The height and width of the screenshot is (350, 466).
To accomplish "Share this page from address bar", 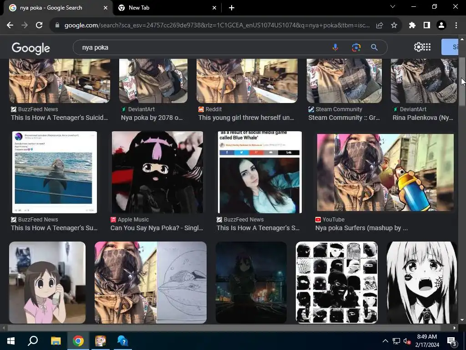I will pyautogui.click(x=380, y=26).
